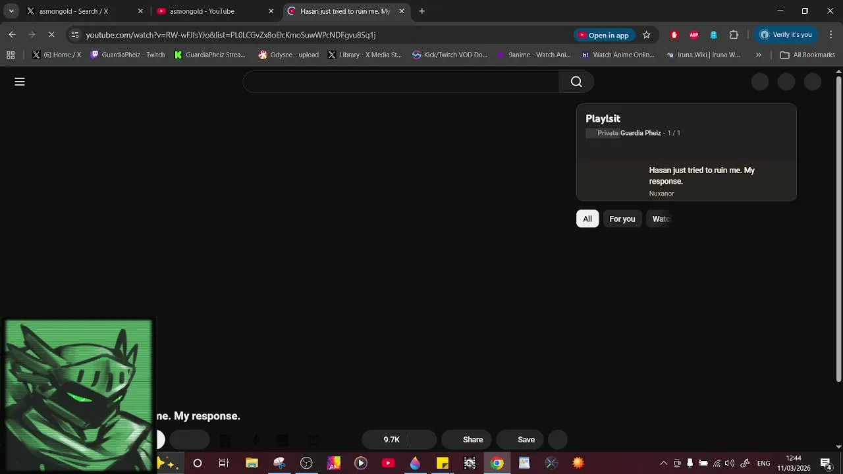The height and width of the screenshot is (474, 843).
Task: Open Chrome's three-dot menu
Action: (x=830, y=35)
